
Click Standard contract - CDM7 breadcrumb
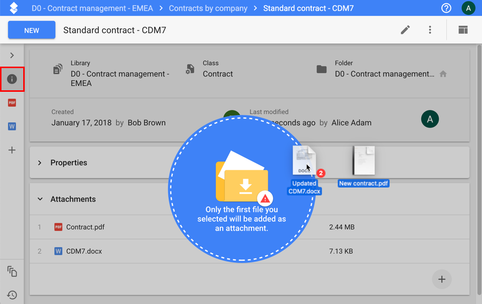point(308,8)
